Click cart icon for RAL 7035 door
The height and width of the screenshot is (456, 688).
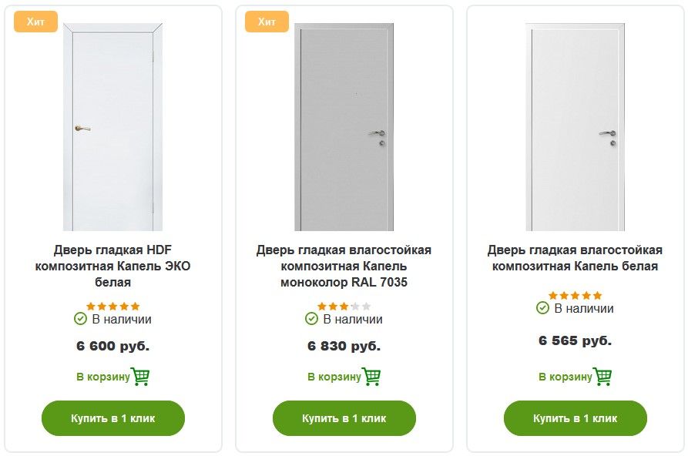(371, 377)
